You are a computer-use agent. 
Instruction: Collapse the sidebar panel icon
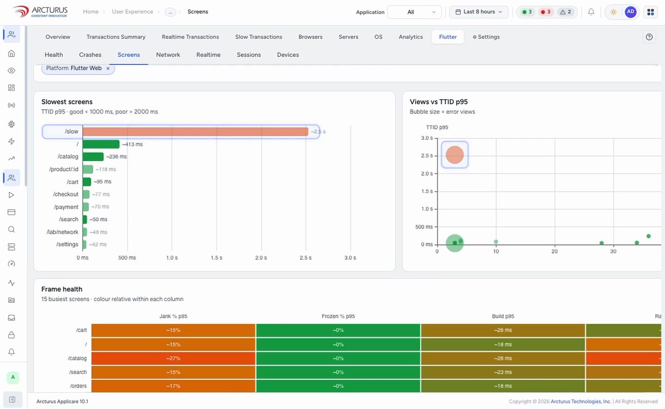pos(12,399)
